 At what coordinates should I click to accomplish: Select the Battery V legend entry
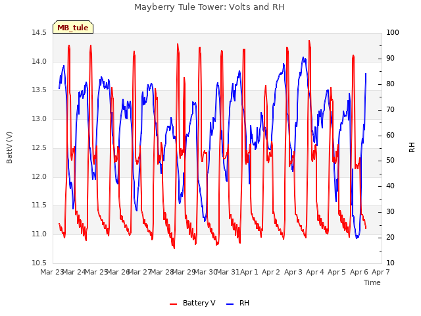(x=192, y=303)
